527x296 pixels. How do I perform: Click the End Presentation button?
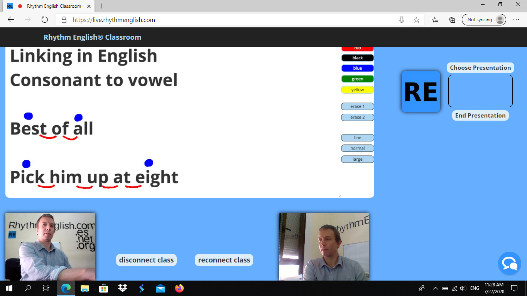point(480,115)
